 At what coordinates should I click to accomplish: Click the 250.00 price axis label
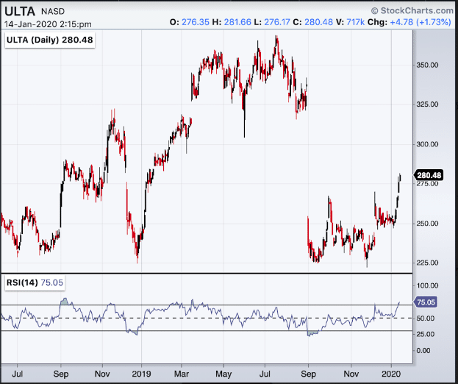point(427,224)
